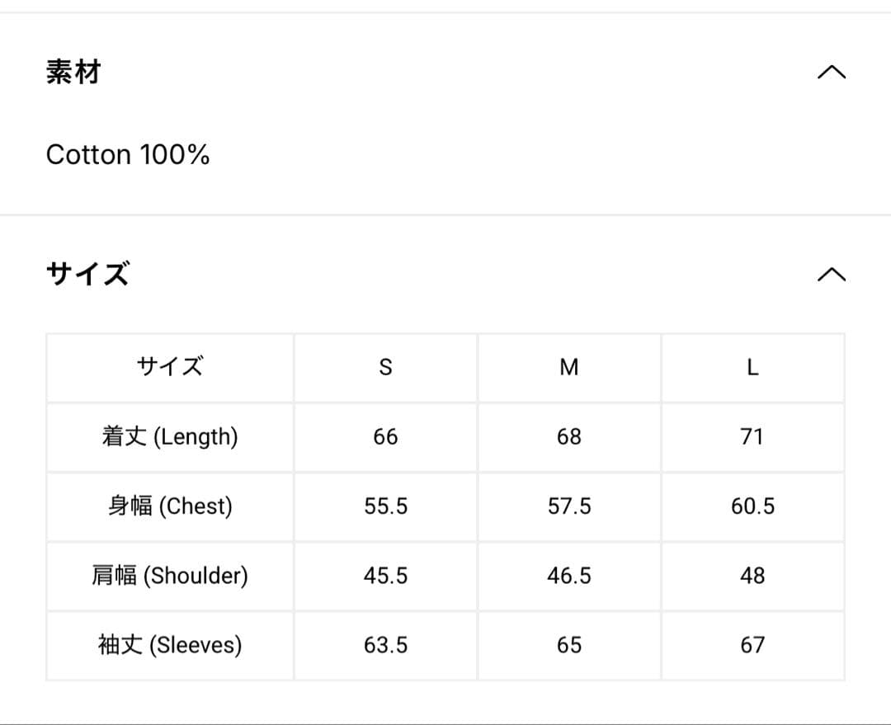
Task: Click the S size column header
Action: point(385,367)
